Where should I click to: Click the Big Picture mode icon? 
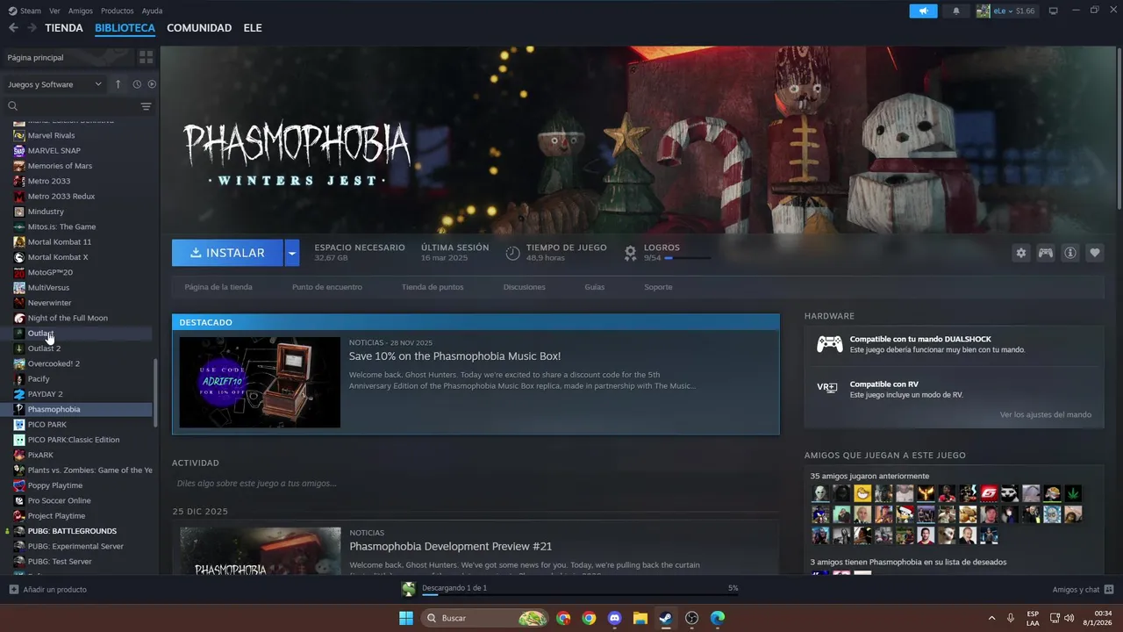(1053, 11)
